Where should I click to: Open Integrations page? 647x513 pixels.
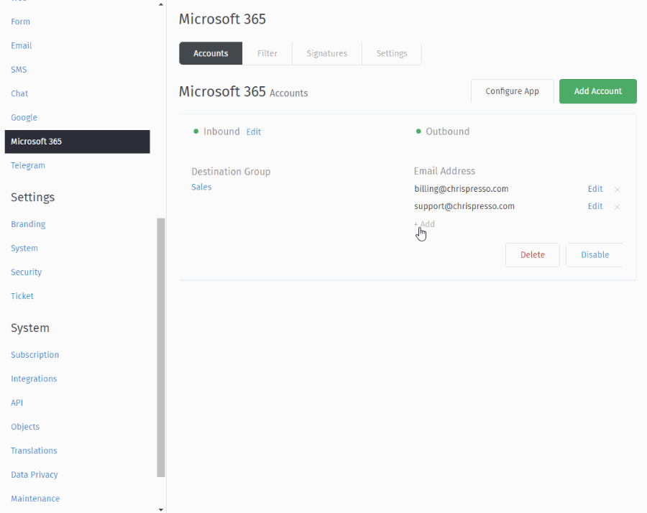pos(34,379)
